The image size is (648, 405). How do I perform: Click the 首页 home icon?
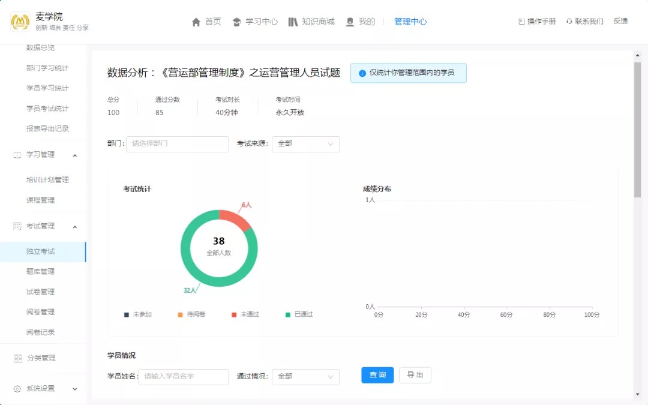(x=196, y=22)
